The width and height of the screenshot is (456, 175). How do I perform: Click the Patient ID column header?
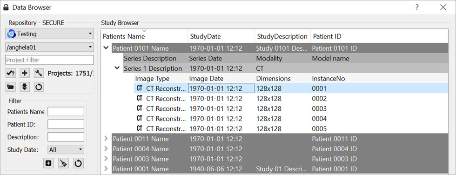click(x=327, y=37)
